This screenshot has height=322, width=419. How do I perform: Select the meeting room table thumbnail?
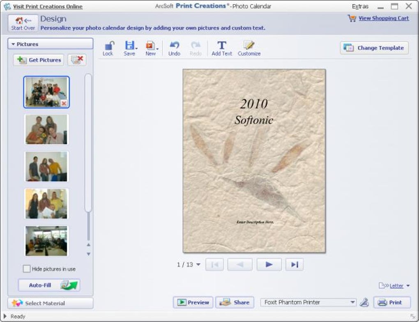click(x=46, y=241)
